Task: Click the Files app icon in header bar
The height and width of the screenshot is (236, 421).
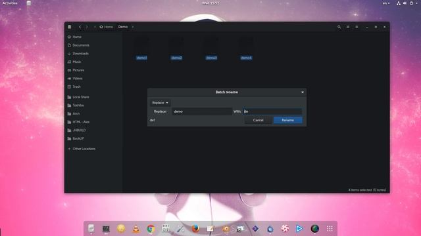Action: pyautogui.click(x=70, y=27)
